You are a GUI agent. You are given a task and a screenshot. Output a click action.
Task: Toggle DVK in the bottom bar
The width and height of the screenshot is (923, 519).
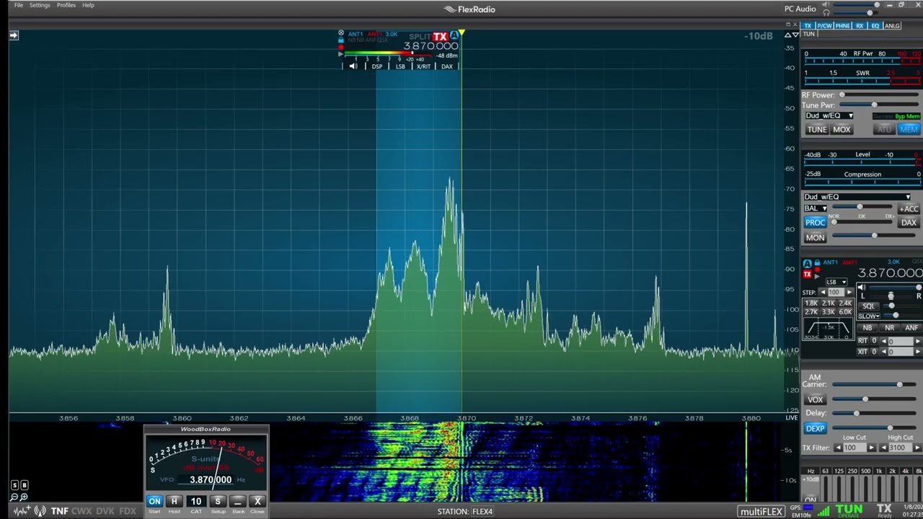coord(105,511)
